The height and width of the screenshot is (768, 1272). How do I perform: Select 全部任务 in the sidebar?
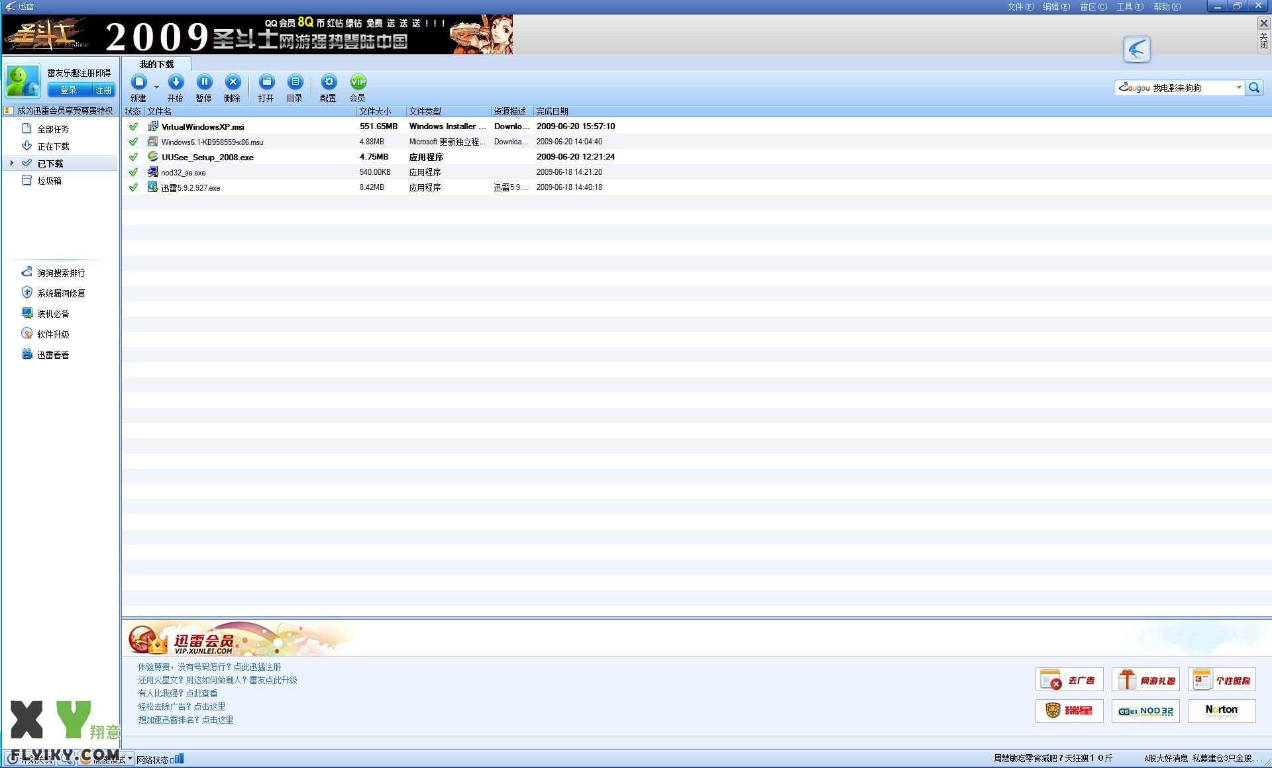[53, 129]
